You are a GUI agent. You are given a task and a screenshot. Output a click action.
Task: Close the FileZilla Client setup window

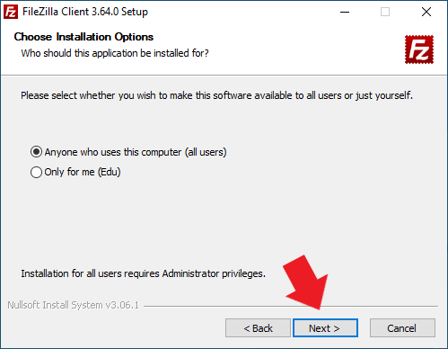426,12
